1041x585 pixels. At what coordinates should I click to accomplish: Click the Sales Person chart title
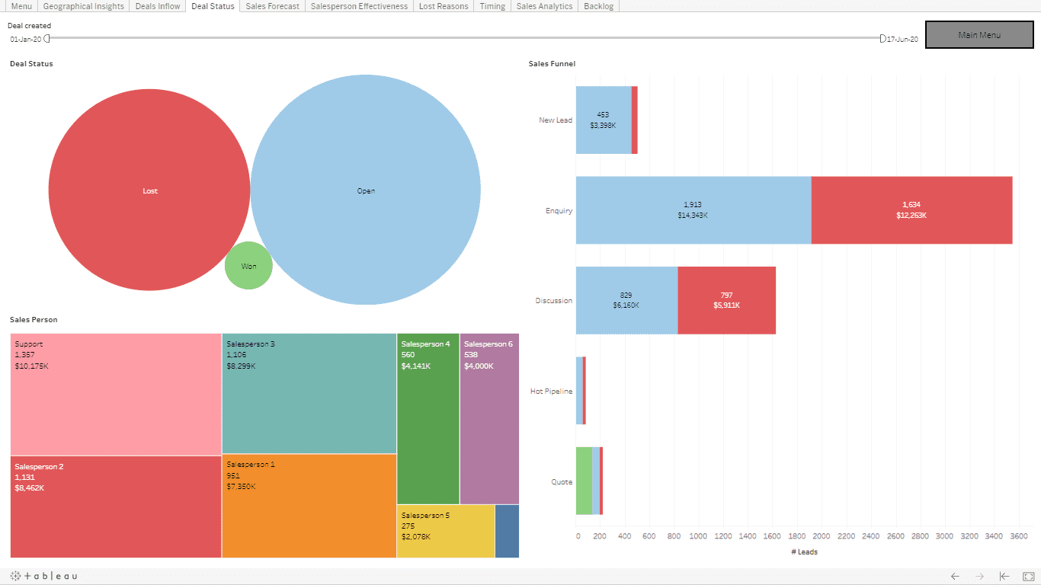click(34, 320)
